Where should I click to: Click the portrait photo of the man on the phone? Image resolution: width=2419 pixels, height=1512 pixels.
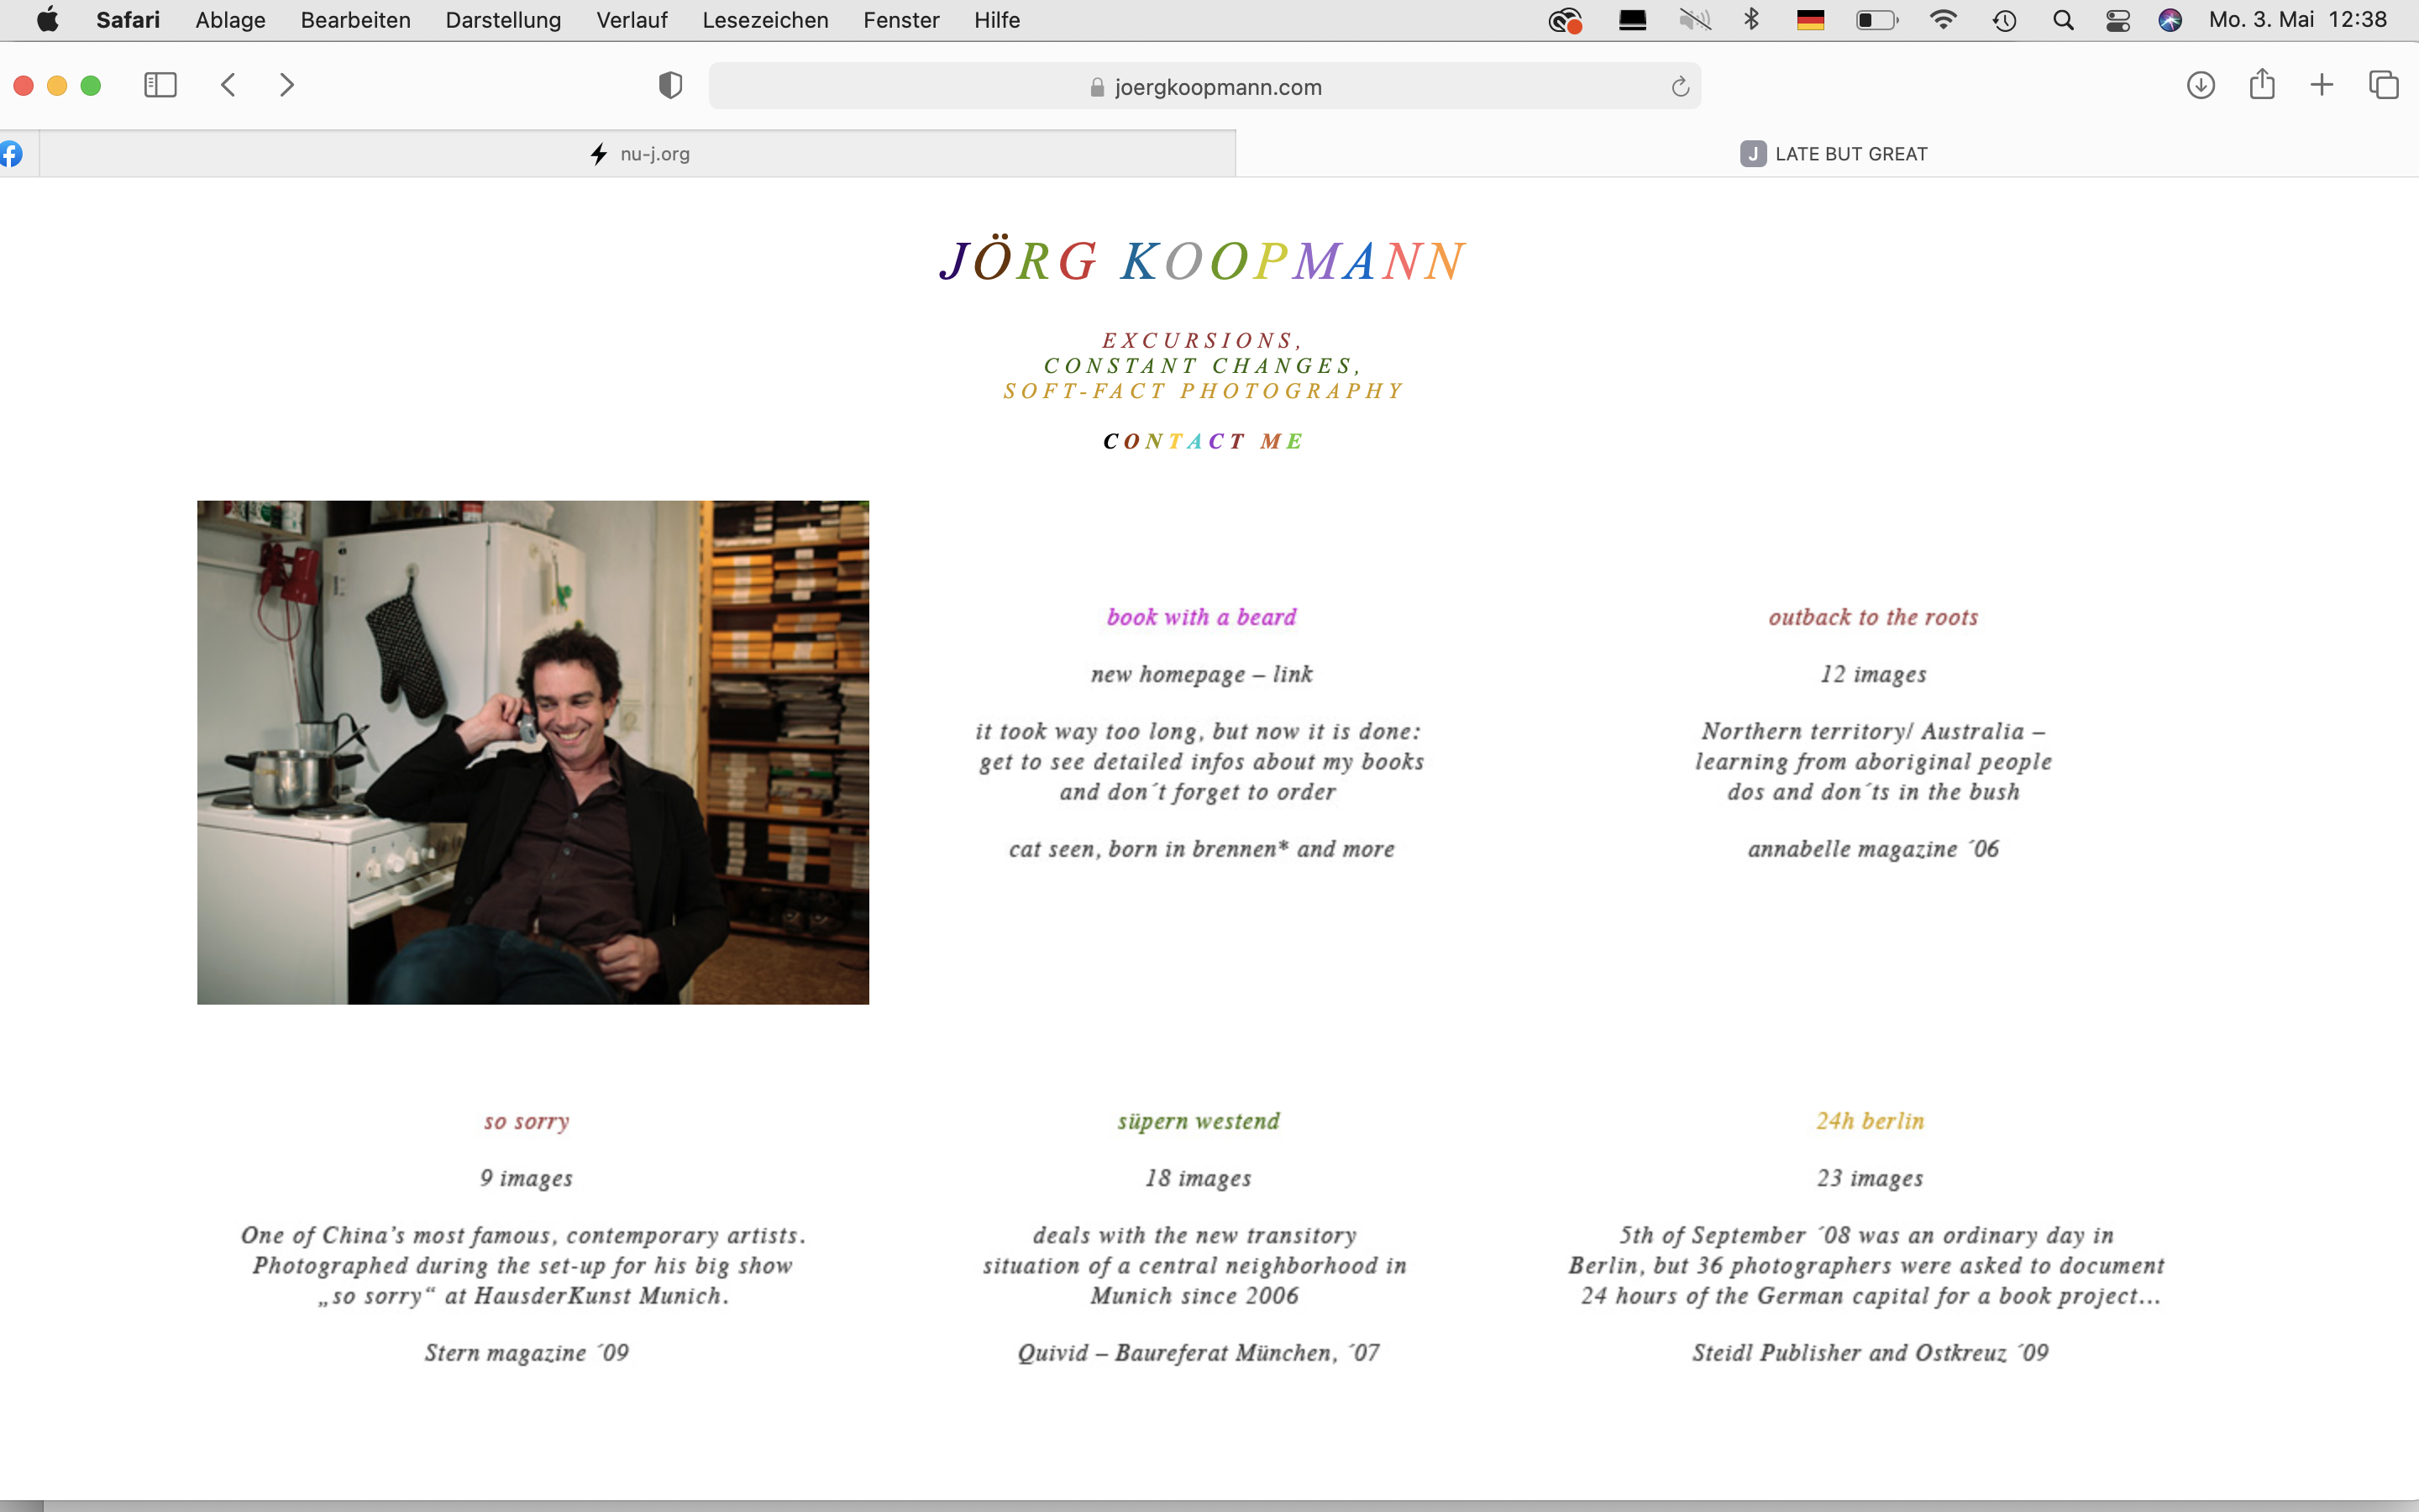533,752
